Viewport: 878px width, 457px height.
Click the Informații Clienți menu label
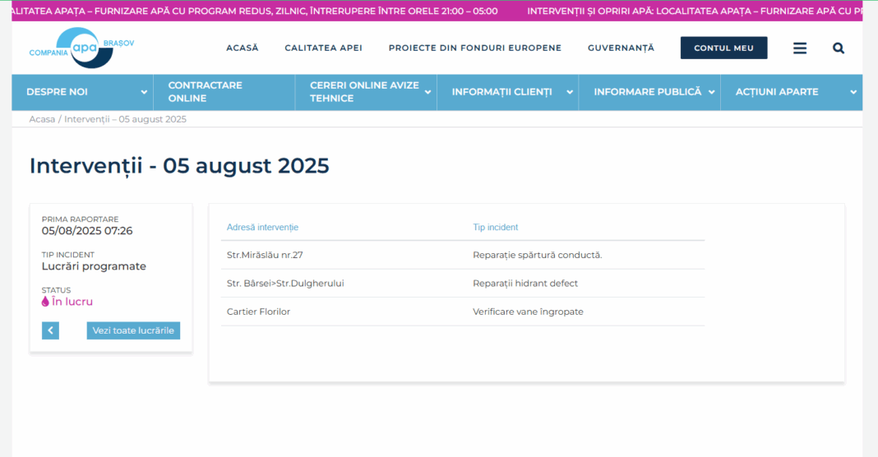pyautogui.click(x=501, y=92)
